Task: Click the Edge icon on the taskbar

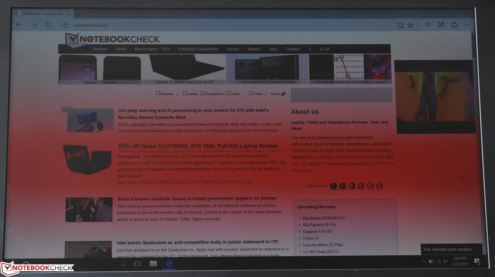Action: (169, 264)
